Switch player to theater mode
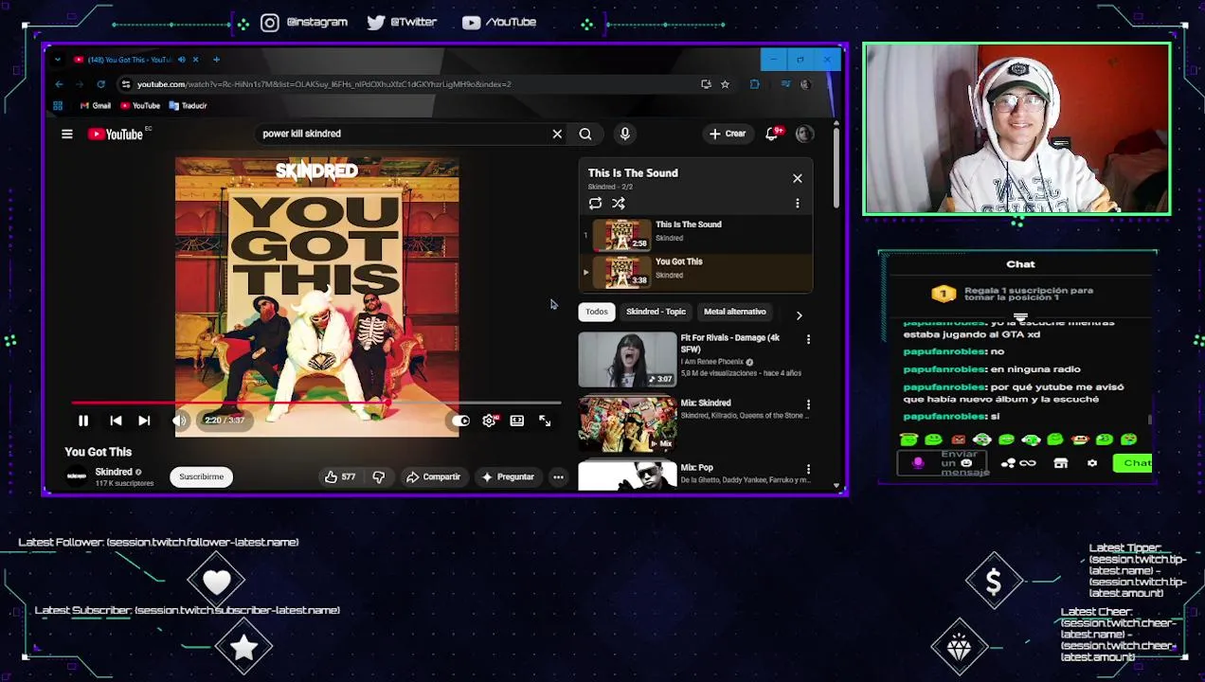This screenshot has width=1205, height=682. click(x=517, y=421)
